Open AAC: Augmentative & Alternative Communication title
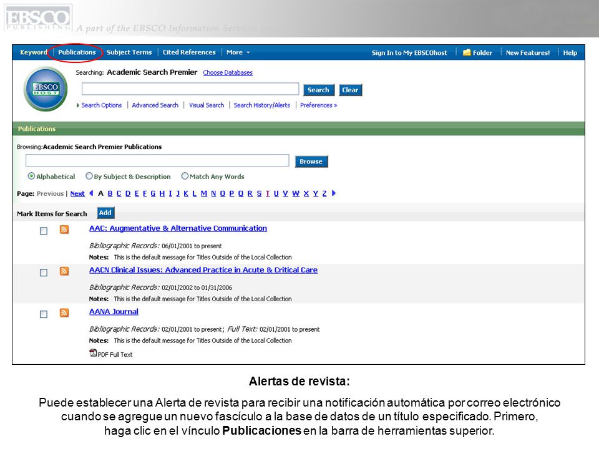 (x=178, y=228)
